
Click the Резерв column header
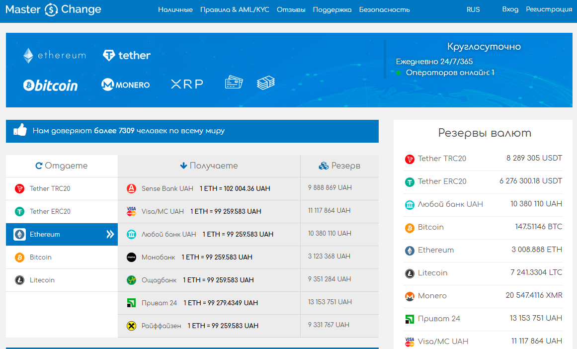coord(339,166)
